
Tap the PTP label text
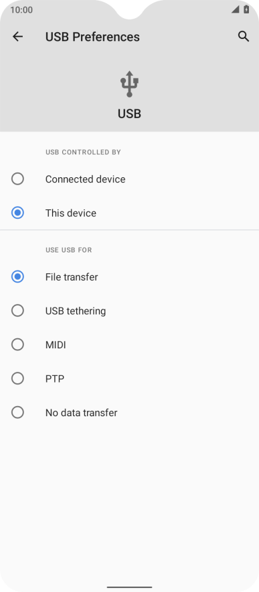click(55, 379)
